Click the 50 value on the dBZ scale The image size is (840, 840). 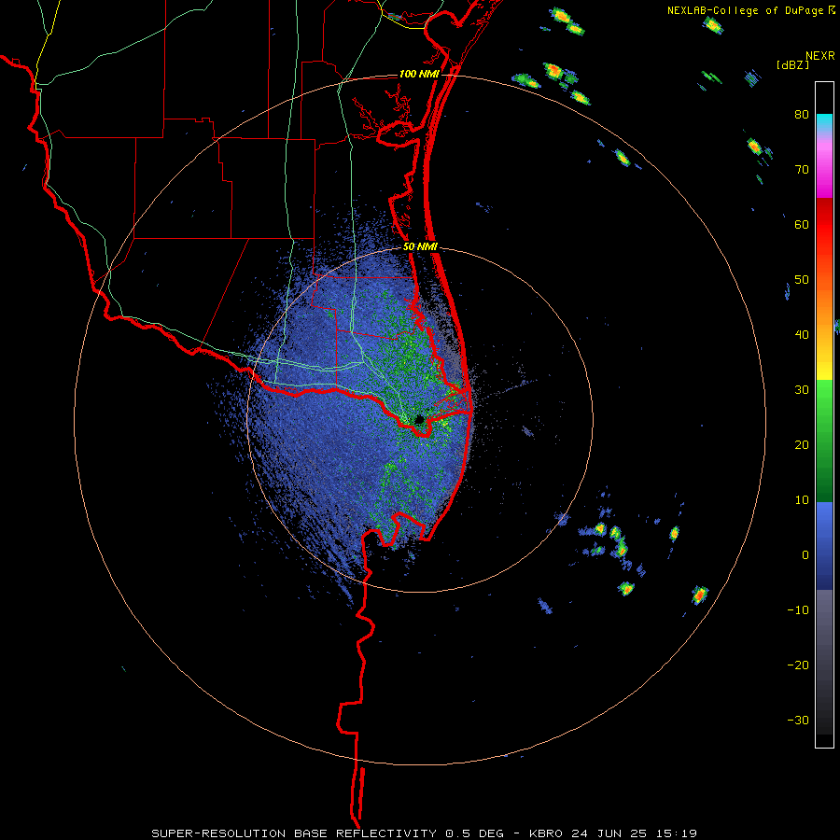pyautogui.click(x=802, y=280)
